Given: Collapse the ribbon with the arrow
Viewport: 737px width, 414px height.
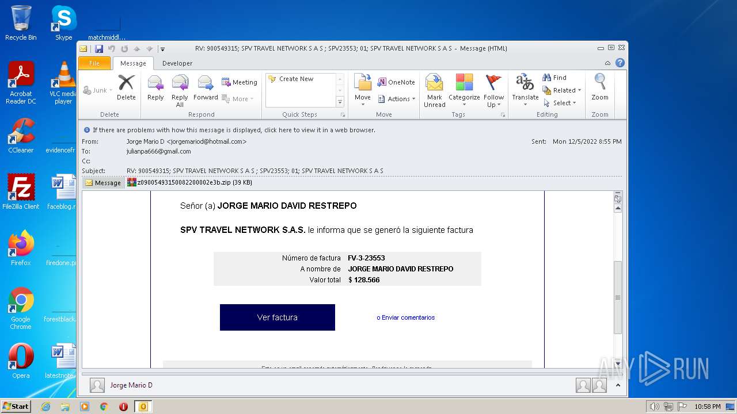Looking at the screenshot, I should 607,63.
